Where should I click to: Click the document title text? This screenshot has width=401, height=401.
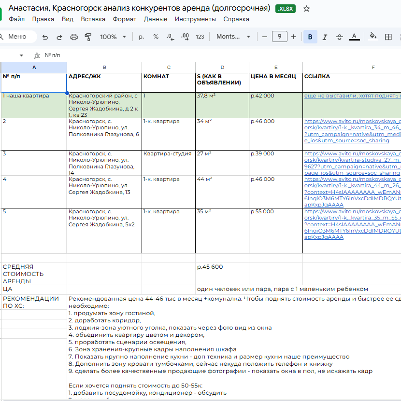(x=139, y=8)
